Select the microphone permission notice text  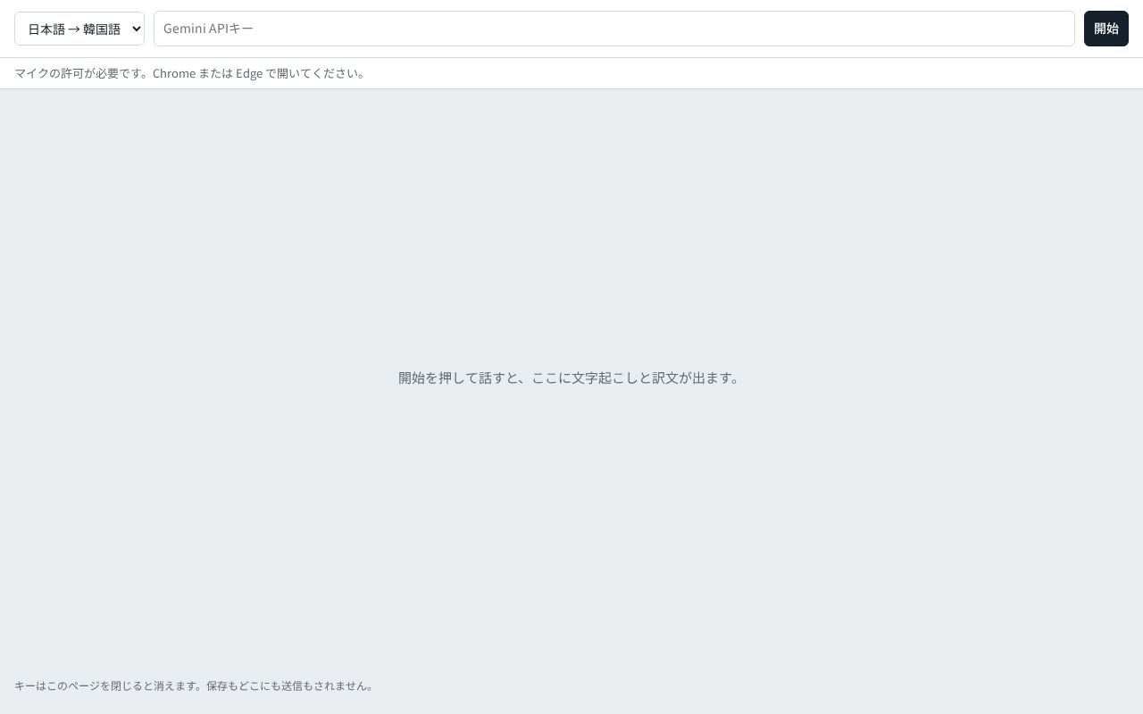coord(191,73)
